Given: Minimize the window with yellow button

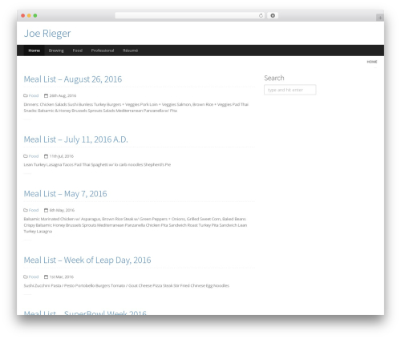Looking at the screenshot, I should pyautogui.click(x=29, y=15).
